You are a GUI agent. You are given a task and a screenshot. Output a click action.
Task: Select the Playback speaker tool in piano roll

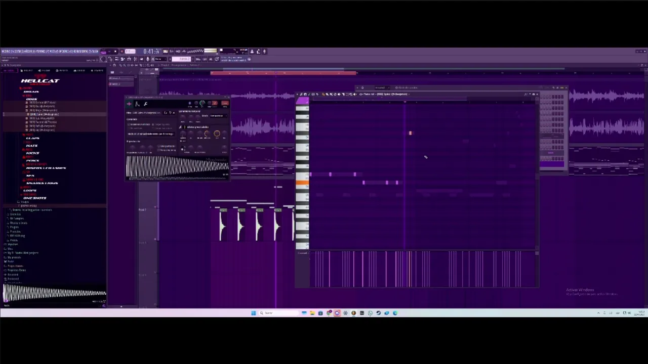[x=355, y=94]
